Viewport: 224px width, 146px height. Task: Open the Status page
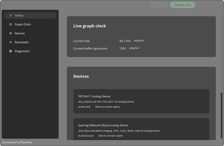(x=30, y=15)
